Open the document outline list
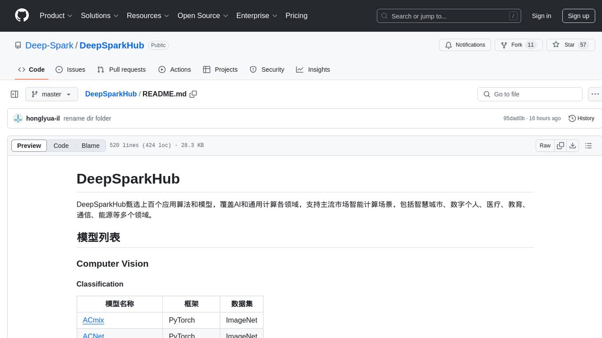The height and width of the screenshot is (338, 602). pos(588,146)
